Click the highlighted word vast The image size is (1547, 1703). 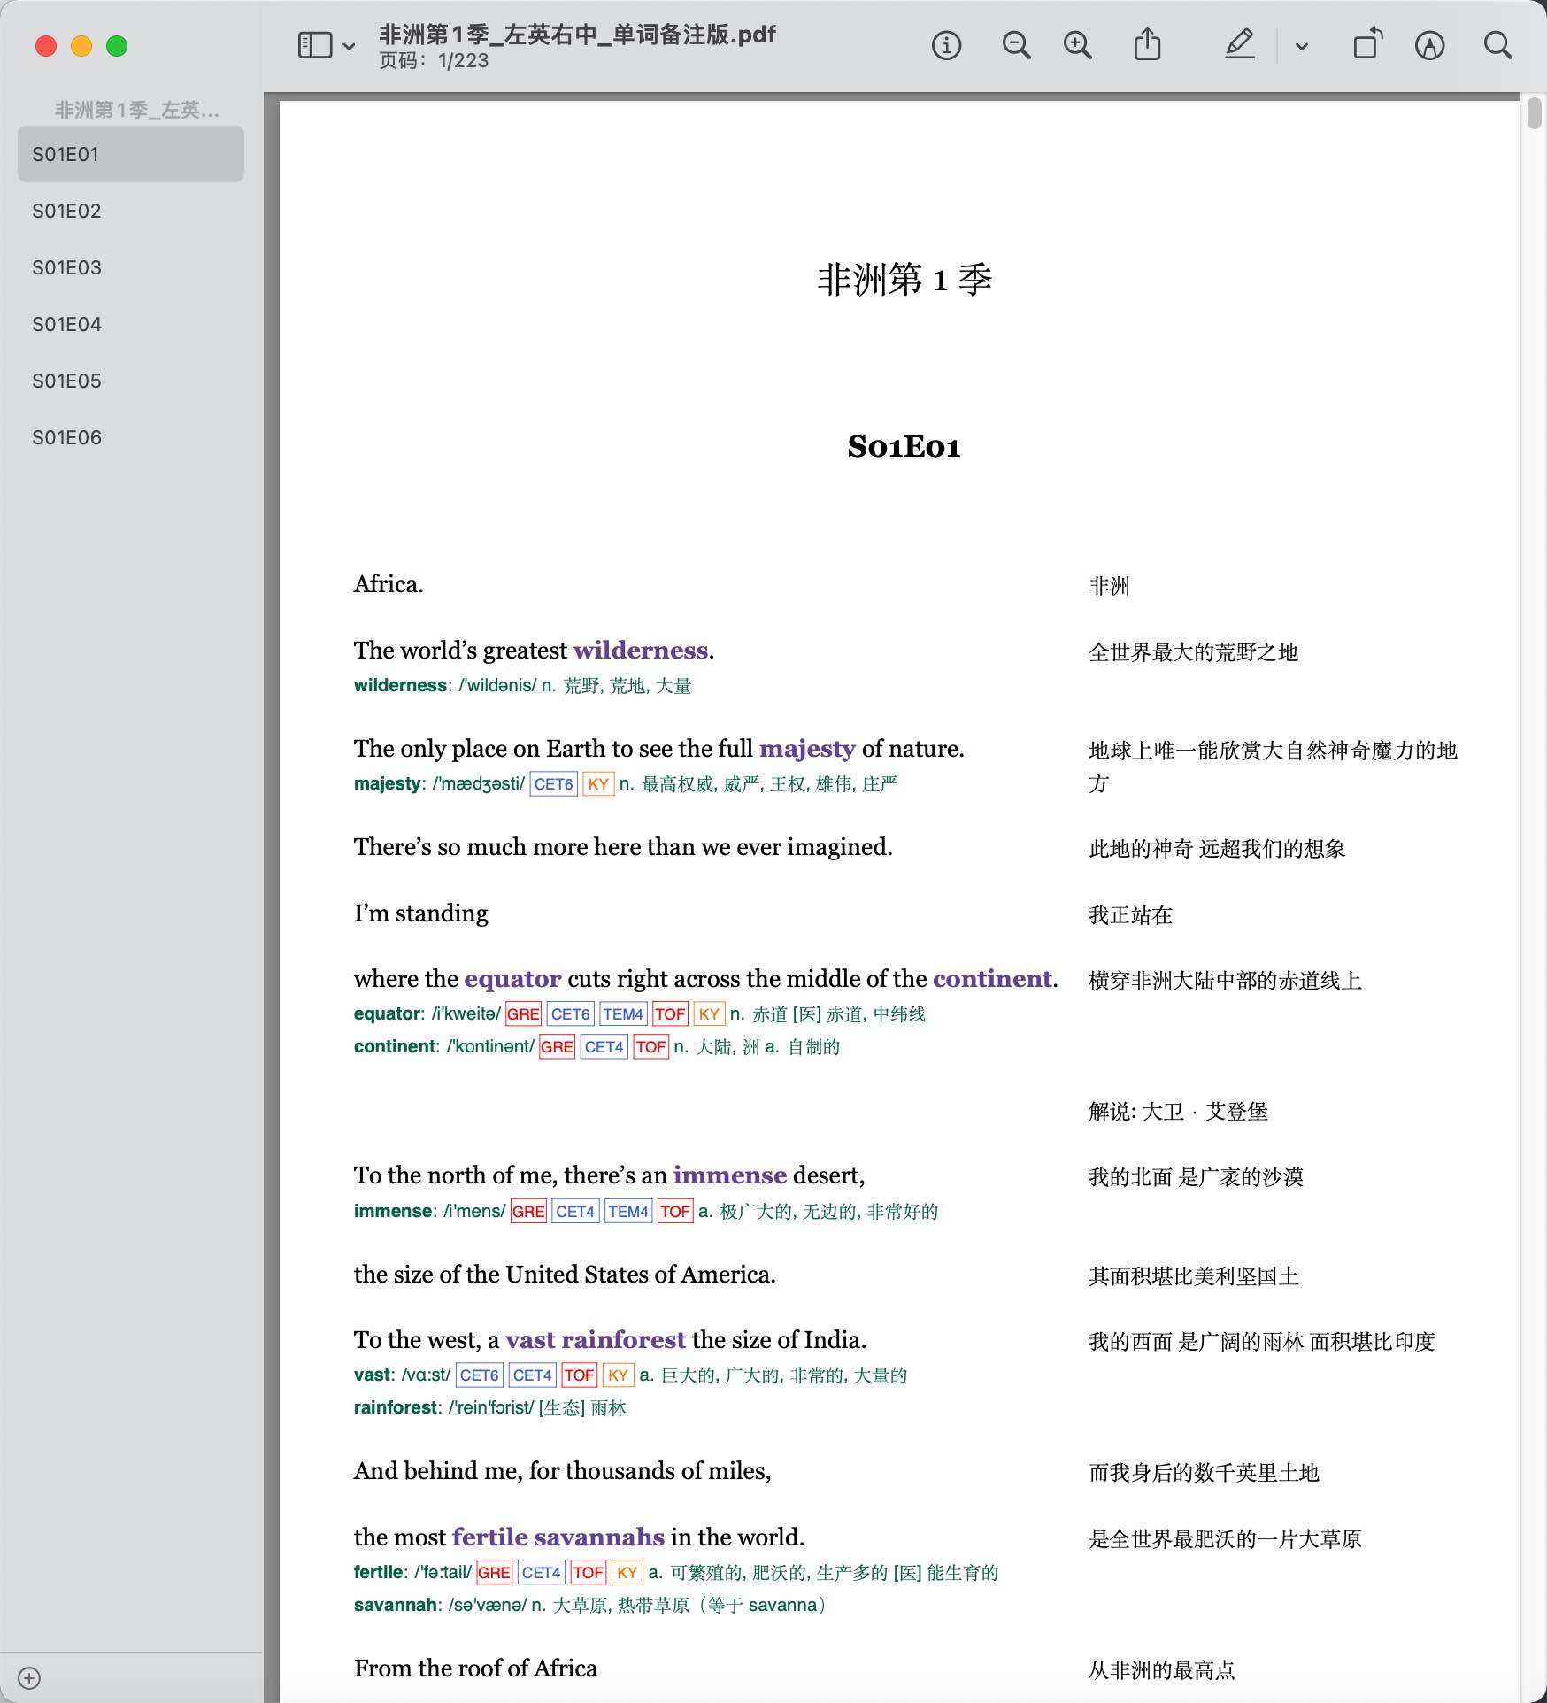click(530, 1340)
